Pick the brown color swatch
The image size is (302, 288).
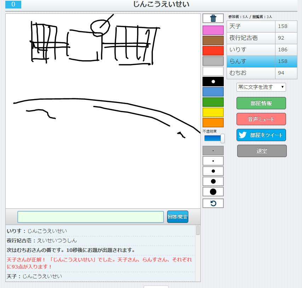pyautogui.click(x=213, y=40)
